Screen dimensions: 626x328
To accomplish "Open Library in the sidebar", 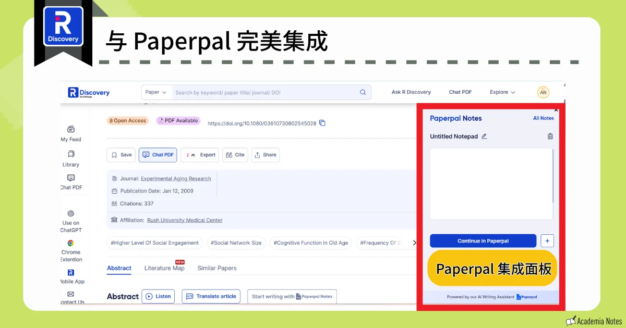I will pos(71,159).
